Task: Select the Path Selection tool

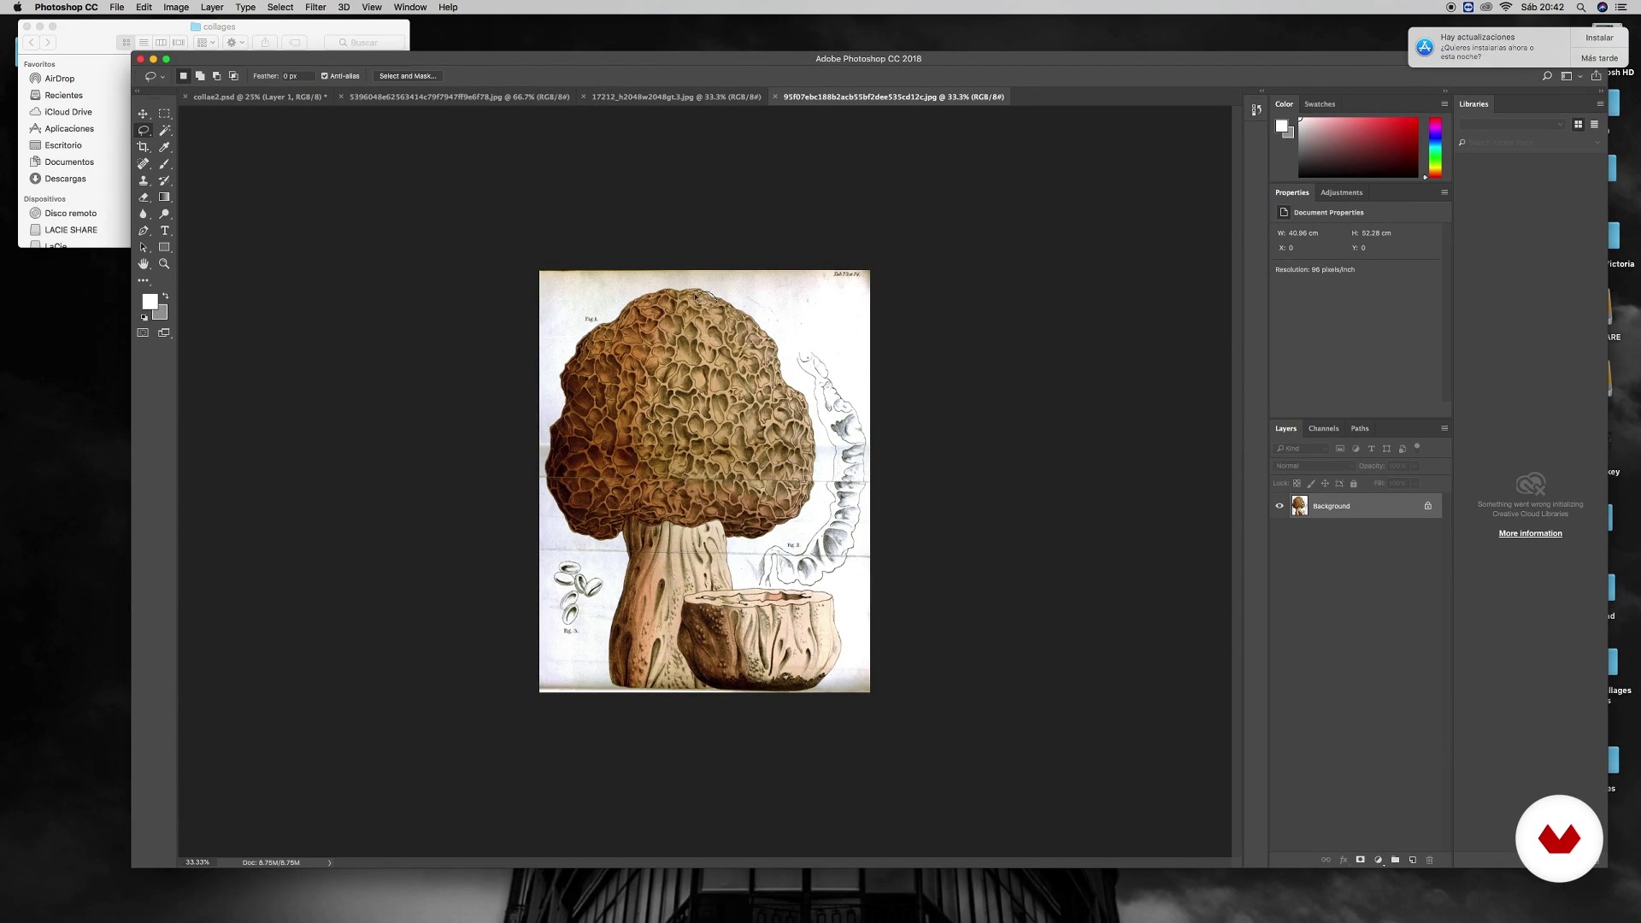Action: click(x=143, y=247)
